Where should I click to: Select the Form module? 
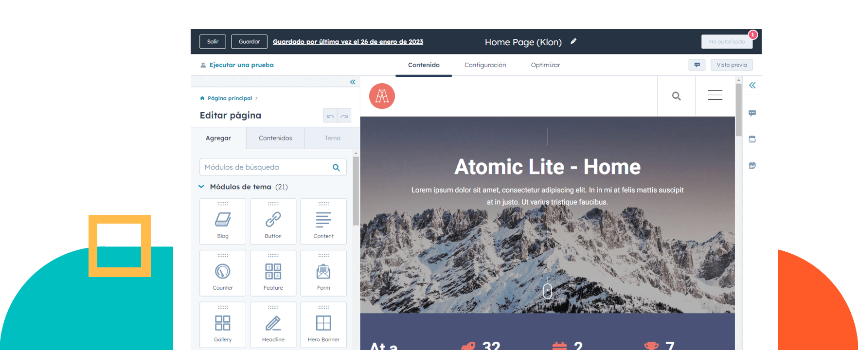[323, 273]
